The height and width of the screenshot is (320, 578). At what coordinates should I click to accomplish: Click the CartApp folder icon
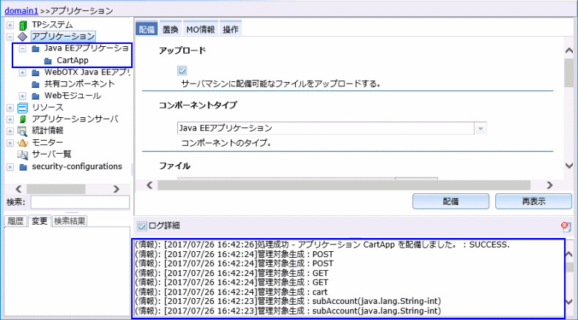[48, 60]
